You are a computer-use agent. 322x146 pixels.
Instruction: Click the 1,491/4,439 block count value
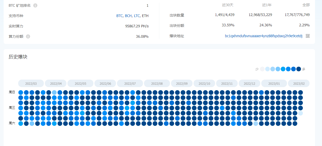225,15
